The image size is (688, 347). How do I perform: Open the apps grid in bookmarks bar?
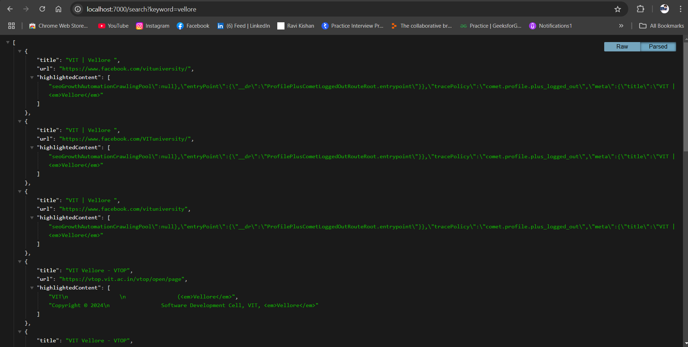tap(12, 26)
